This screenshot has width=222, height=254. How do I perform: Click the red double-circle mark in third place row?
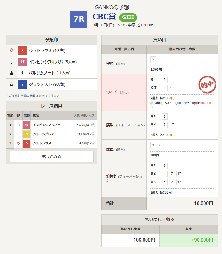pos(18,144)
